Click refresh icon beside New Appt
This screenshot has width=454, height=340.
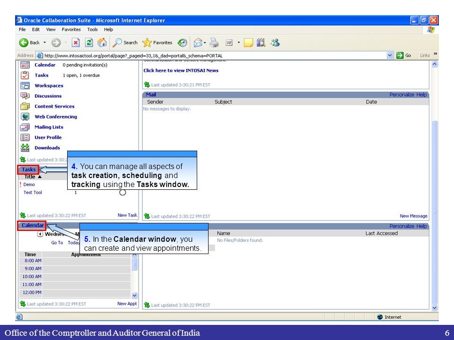23,304
